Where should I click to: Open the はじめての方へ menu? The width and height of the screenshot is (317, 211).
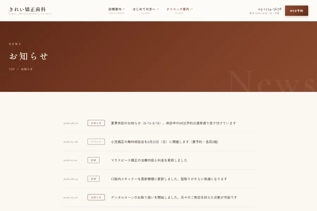(x=145, y=11)
